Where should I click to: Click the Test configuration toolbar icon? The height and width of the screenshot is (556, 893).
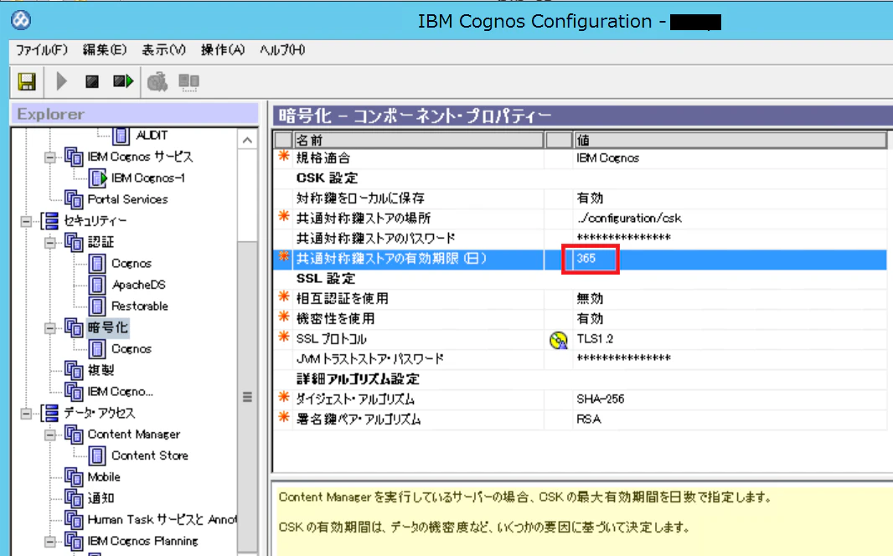point(157,82)
